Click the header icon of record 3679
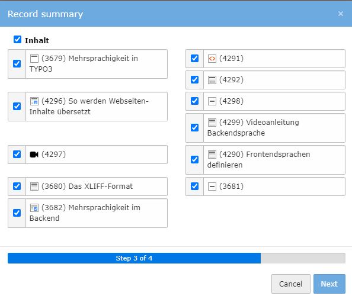This screenshot has height=299, width=352. point(34,59)
